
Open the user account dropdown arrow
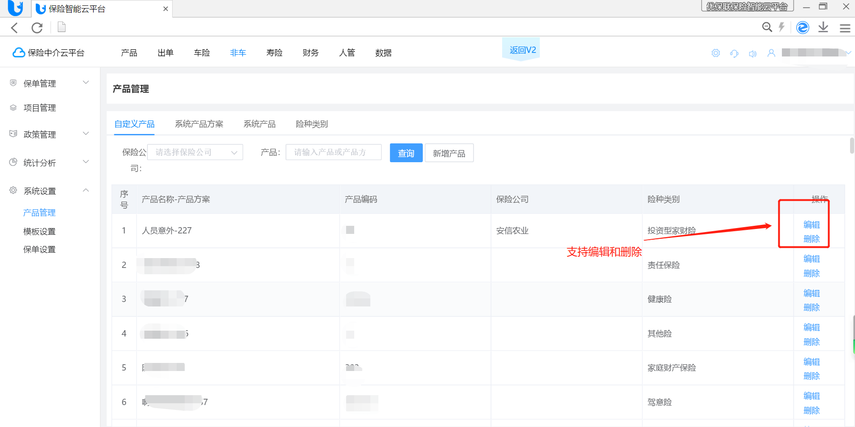[x=848, y=53]
